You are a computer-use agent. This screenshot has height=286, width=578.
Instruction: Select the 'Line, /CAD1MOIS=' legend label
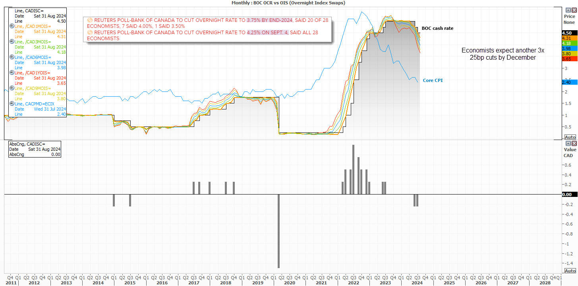[33, 26]
